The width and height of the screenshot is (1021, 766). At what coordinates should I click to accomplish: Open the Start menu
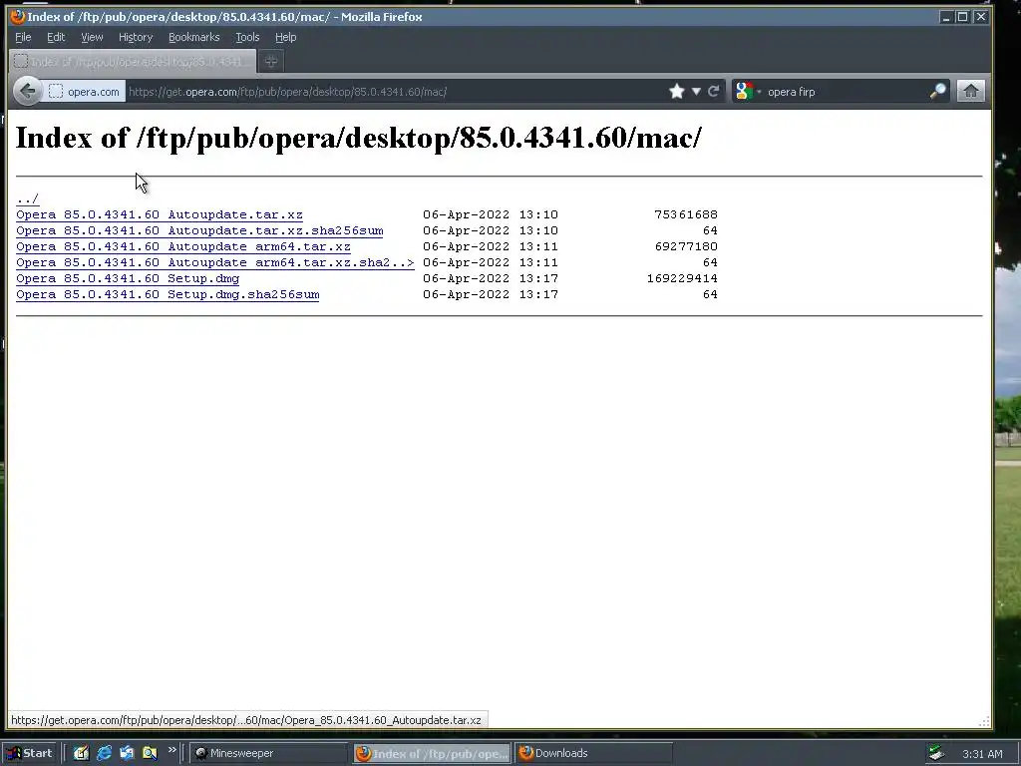(x=30, y=754)
